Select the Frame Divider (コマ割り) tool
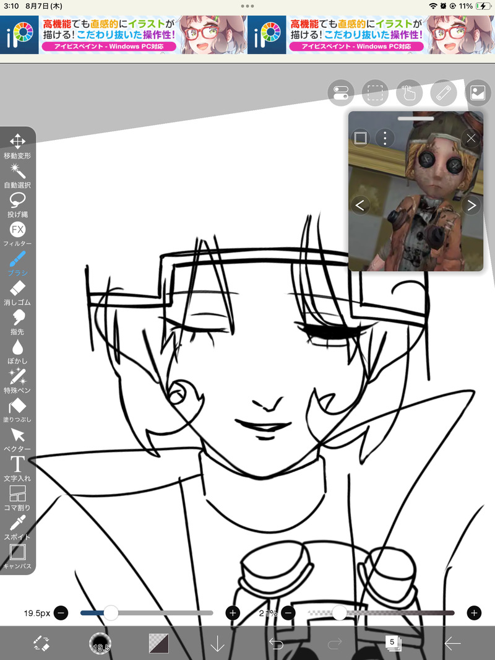 coord(17,498)
